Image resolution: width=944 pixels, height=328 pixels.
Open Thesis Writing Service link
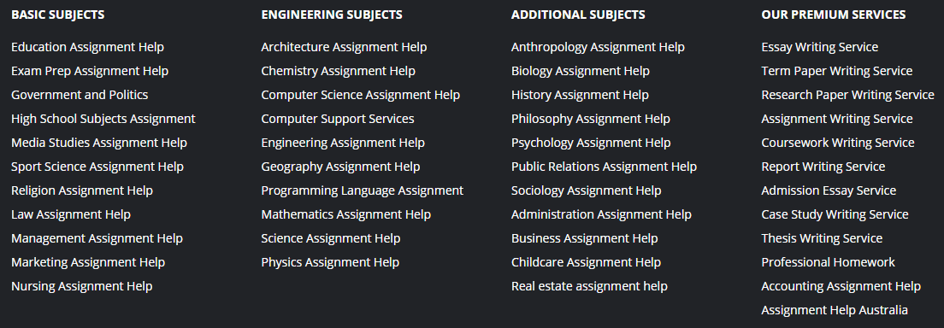pyautogui.click(x=822, y=238)
